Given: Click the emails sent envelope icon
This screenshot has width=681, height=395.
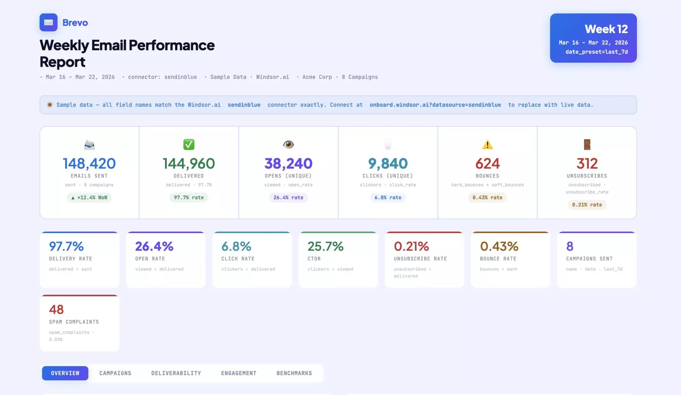Looking at the screenshot, I should pyautogui.click(x=89, y=145).
